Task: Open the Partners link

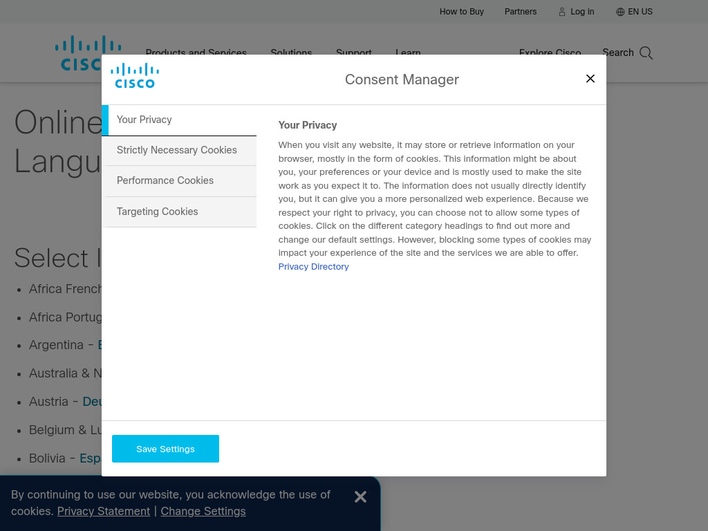Action: (x=521, y=12)
